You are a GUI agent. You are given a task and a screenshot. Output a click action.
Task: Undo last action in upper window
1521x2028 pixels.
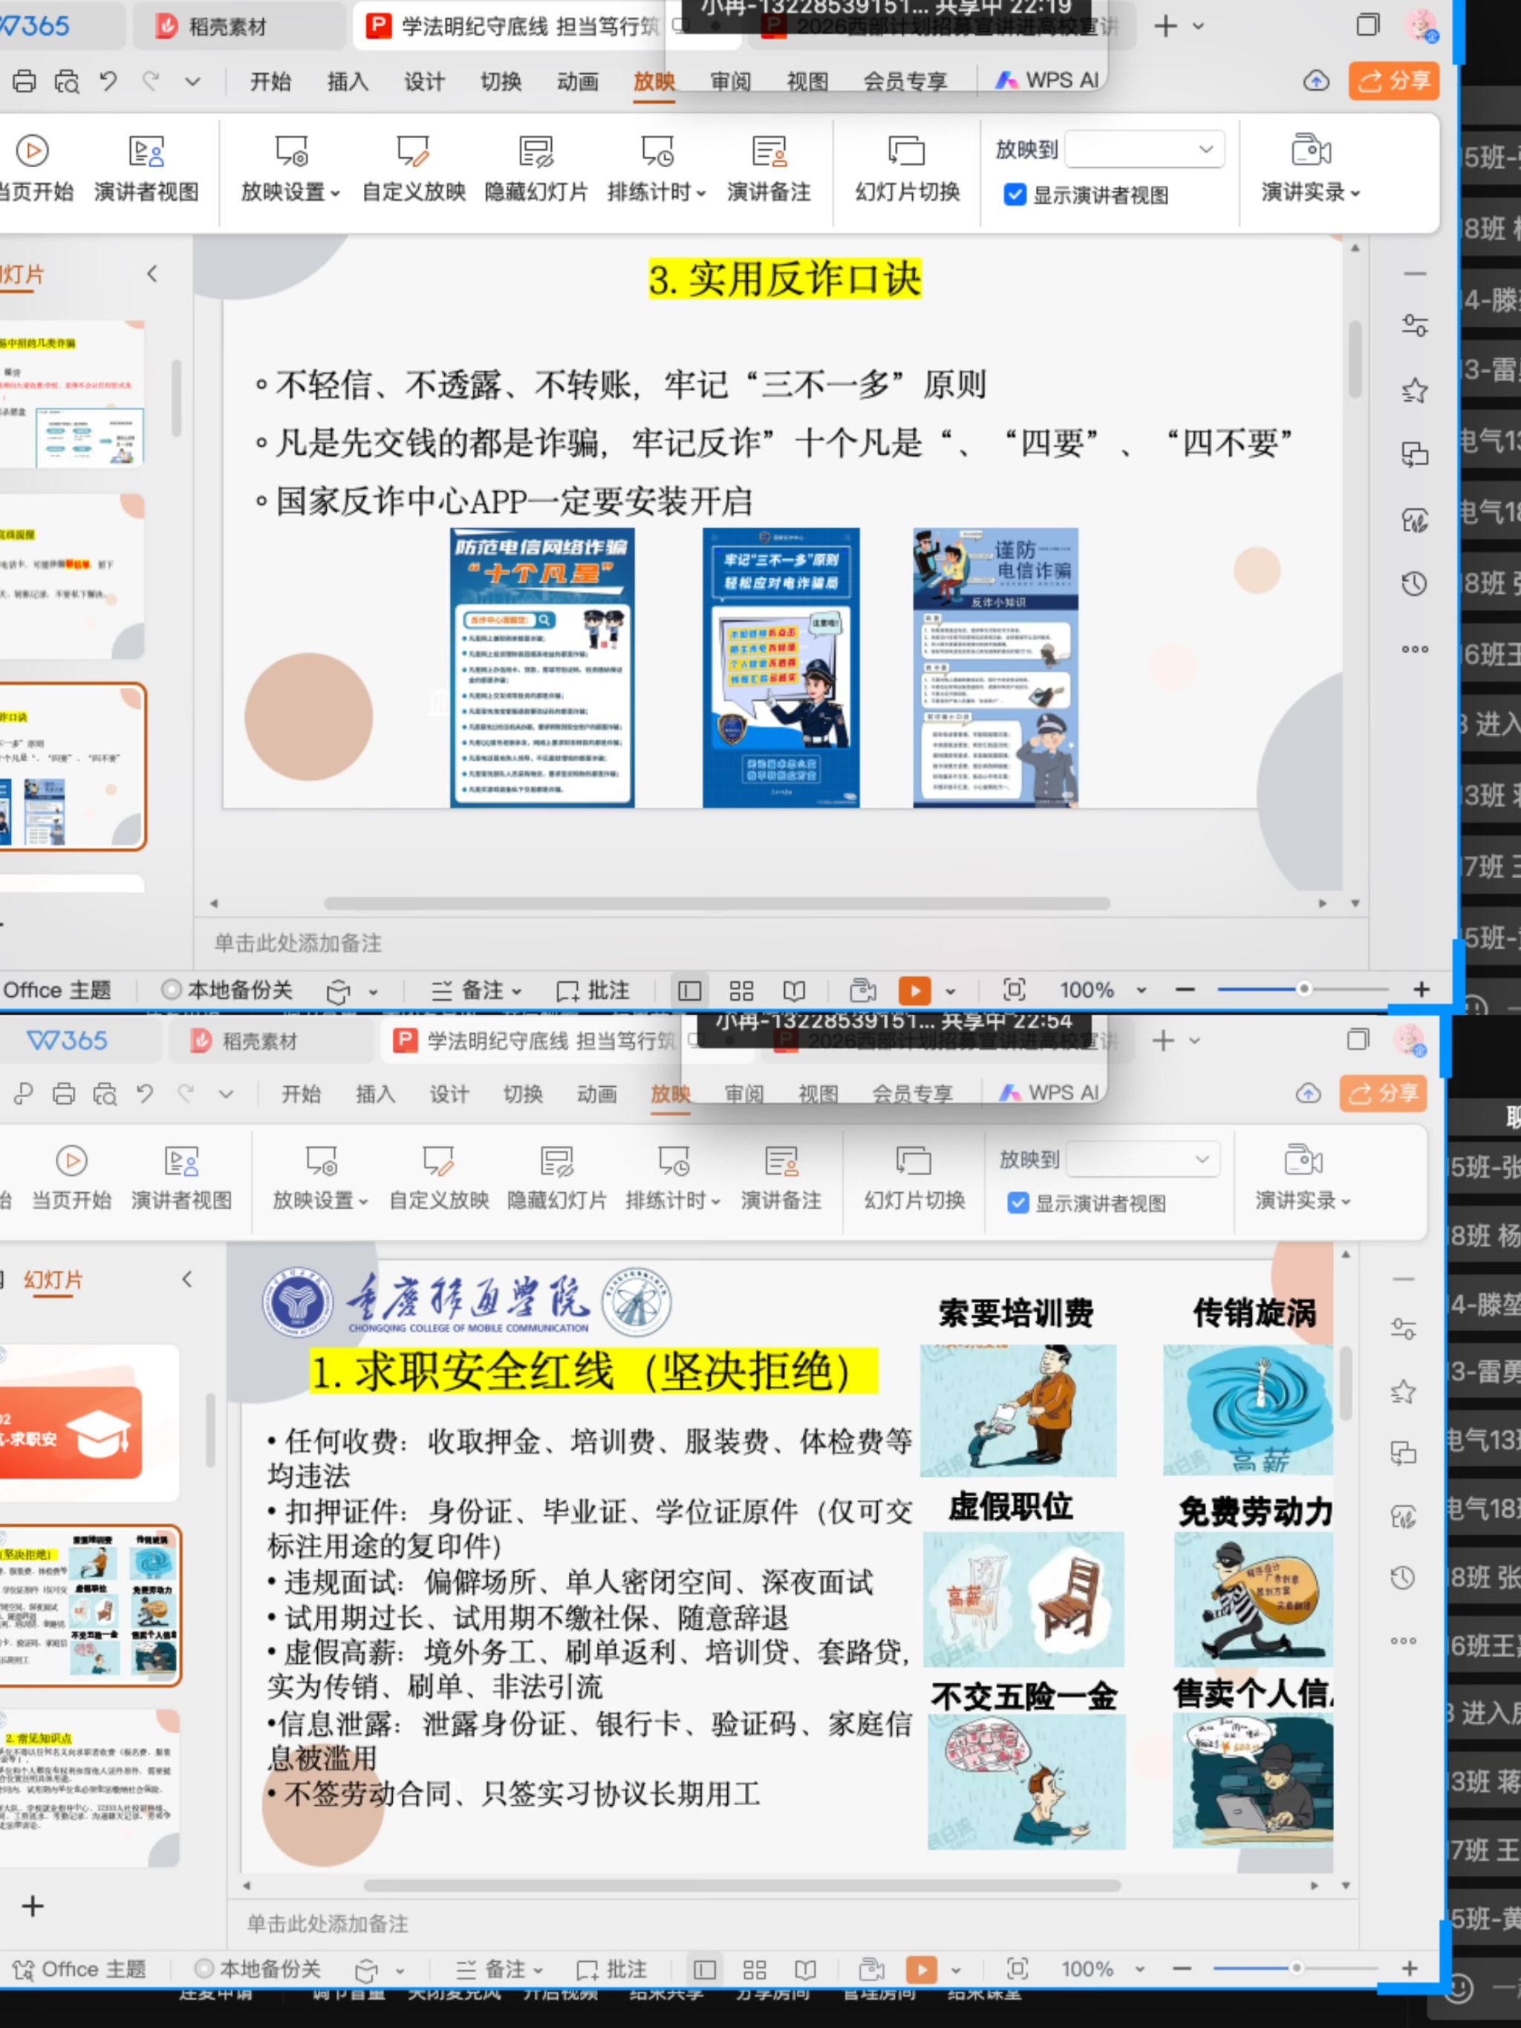[x=108, y=82]
